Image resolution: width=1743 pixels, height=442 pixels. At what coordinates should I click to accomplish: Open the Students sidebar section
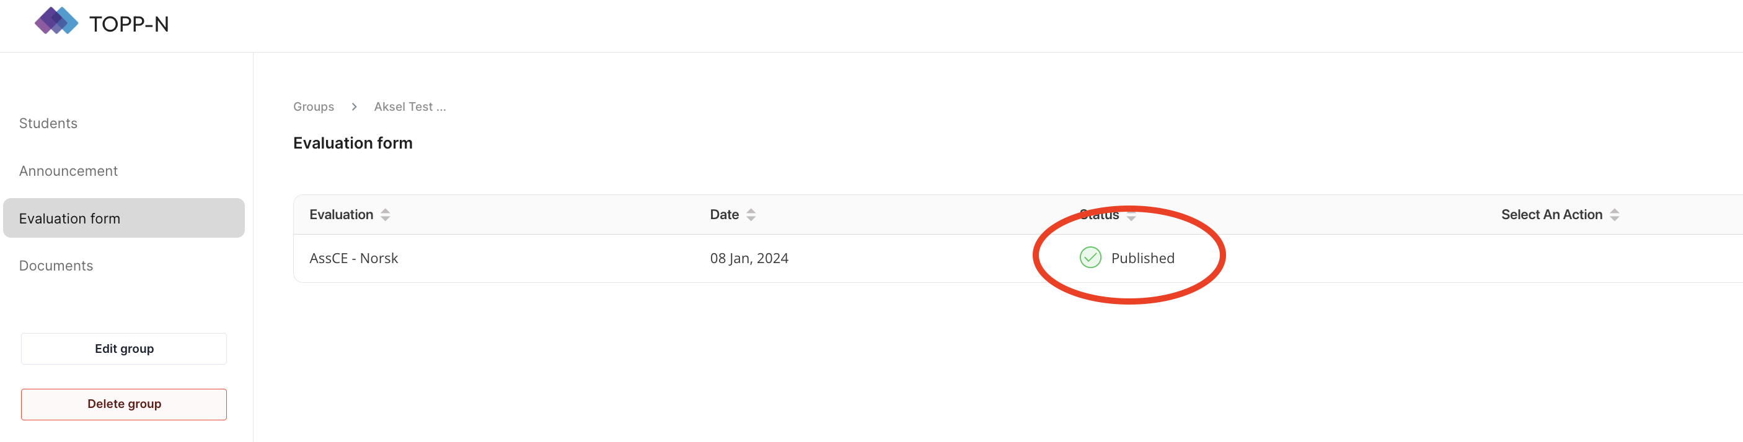click(x=48, y=123)
